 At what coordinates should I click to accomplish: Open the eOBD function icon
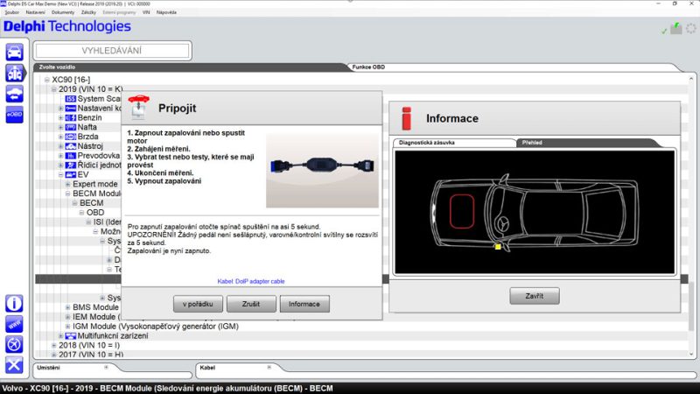[x=14, y=115]
